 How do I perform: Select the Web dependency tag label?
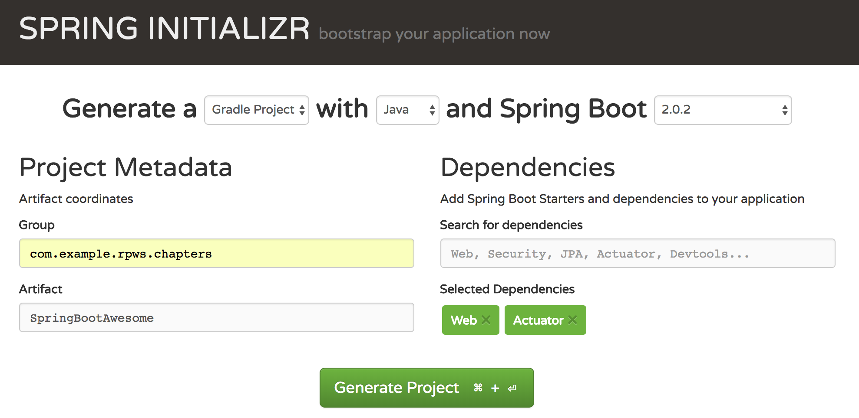click(464, 320)
